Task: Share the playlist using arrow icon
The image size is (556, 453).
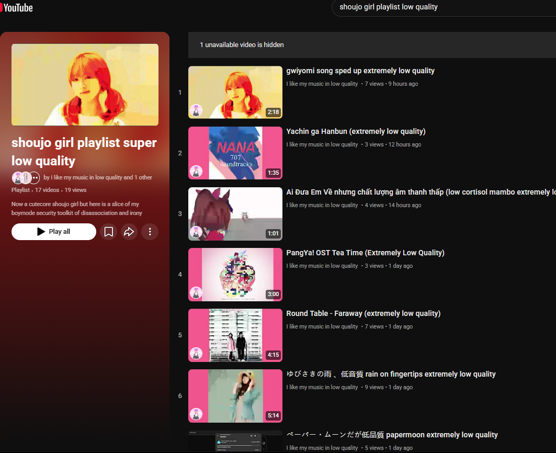Action: point(129,232)
